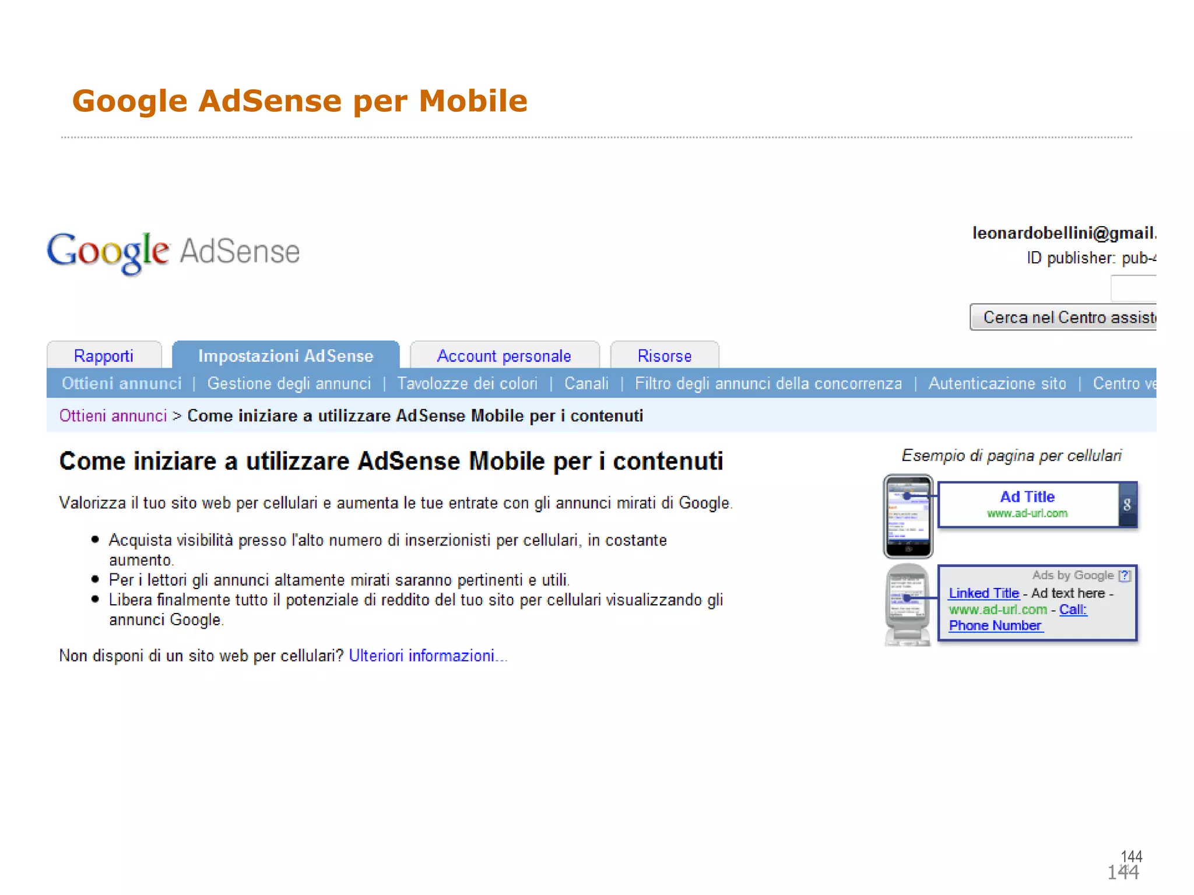The width and height of the screenshot is (1194, 895).
Task: Click the Ads by Google label
Action: (1073, 575)
